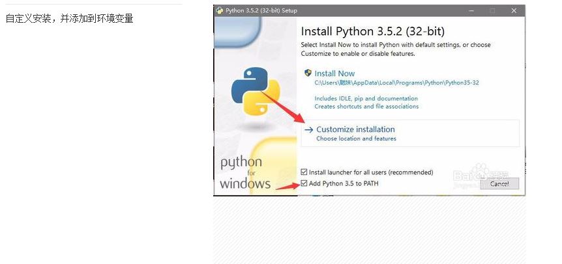Click the arrow icon beside Customize installation
This screenshot has width=562, height=264.
(308, 130)
